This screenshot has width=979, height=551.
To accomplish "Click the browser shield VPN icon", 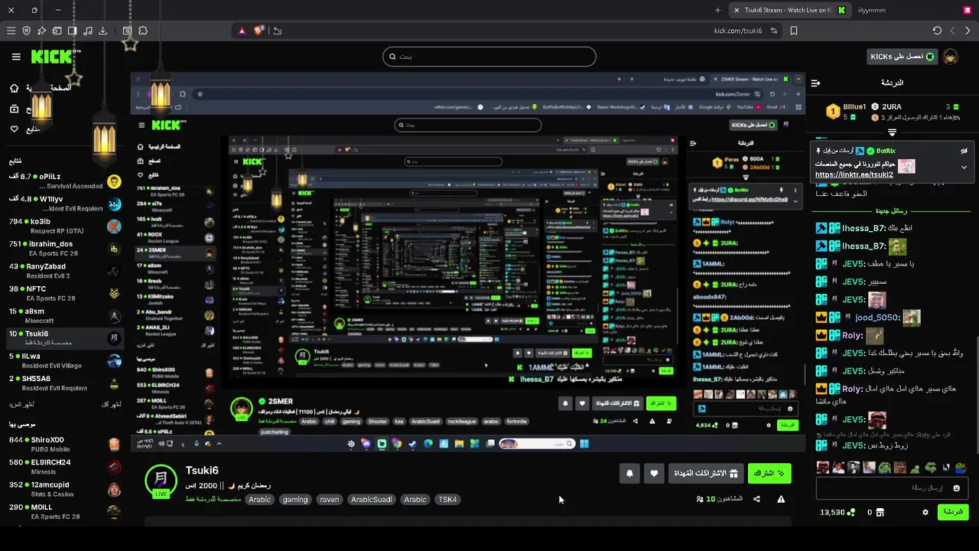I will [x=26, y=31].
